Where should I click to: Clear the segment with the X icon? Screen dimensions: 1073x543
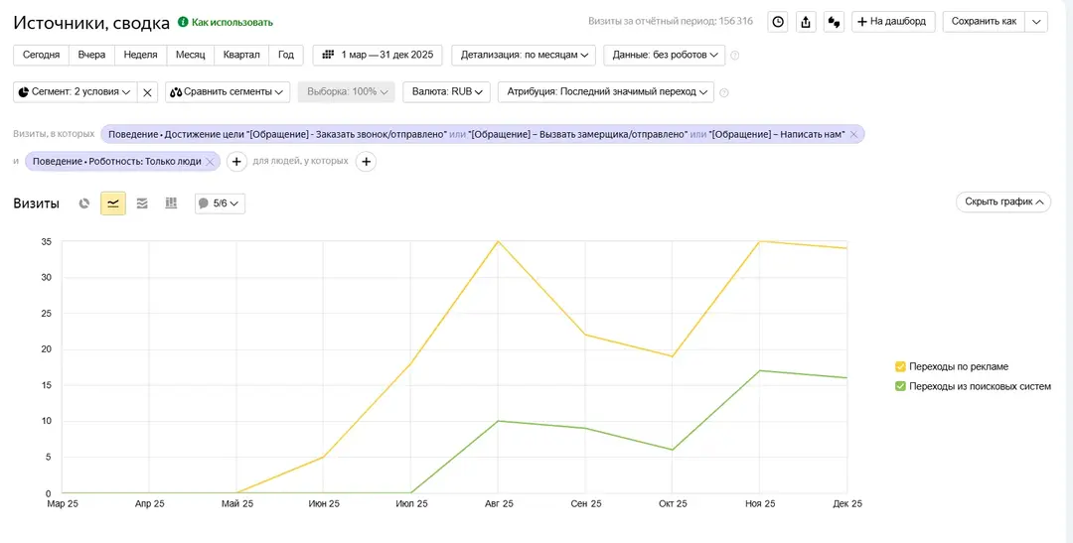click(147, 92)
